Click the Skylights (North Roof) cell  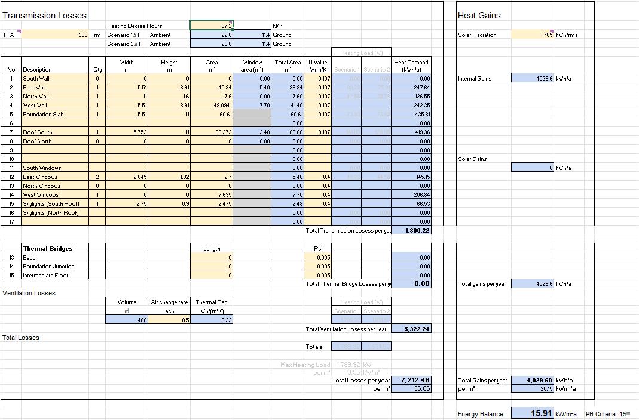(x=55, y=212)
